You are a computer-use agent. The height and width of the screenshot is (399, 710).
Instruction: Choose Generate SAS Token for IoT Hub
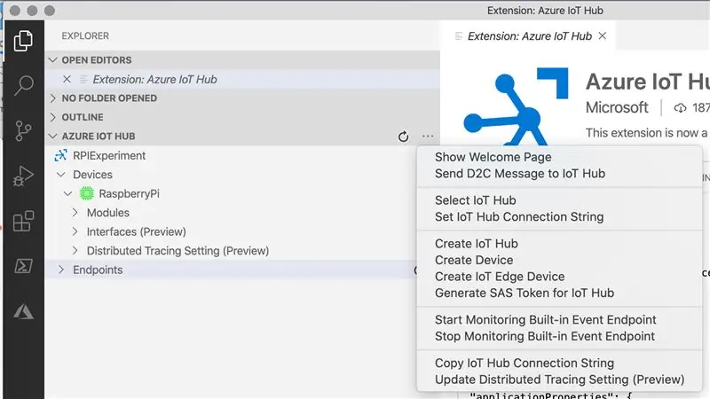tap(525, 293)
